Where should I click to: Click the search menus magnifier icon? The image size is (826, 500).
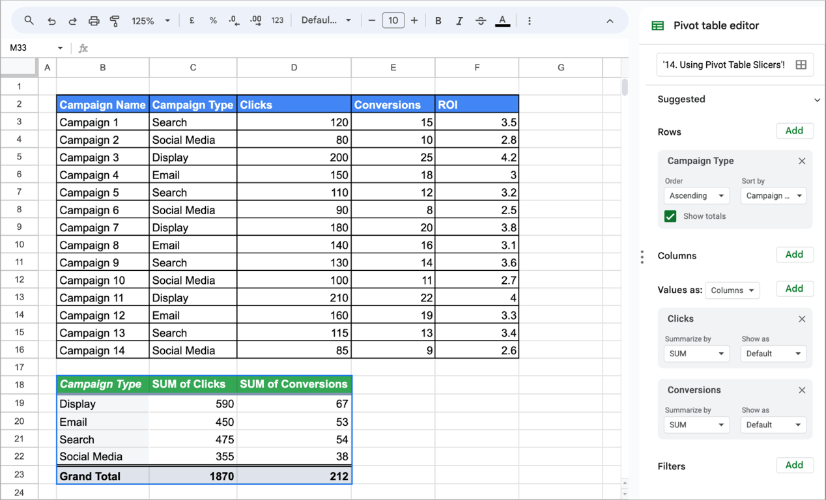point(29,21)
